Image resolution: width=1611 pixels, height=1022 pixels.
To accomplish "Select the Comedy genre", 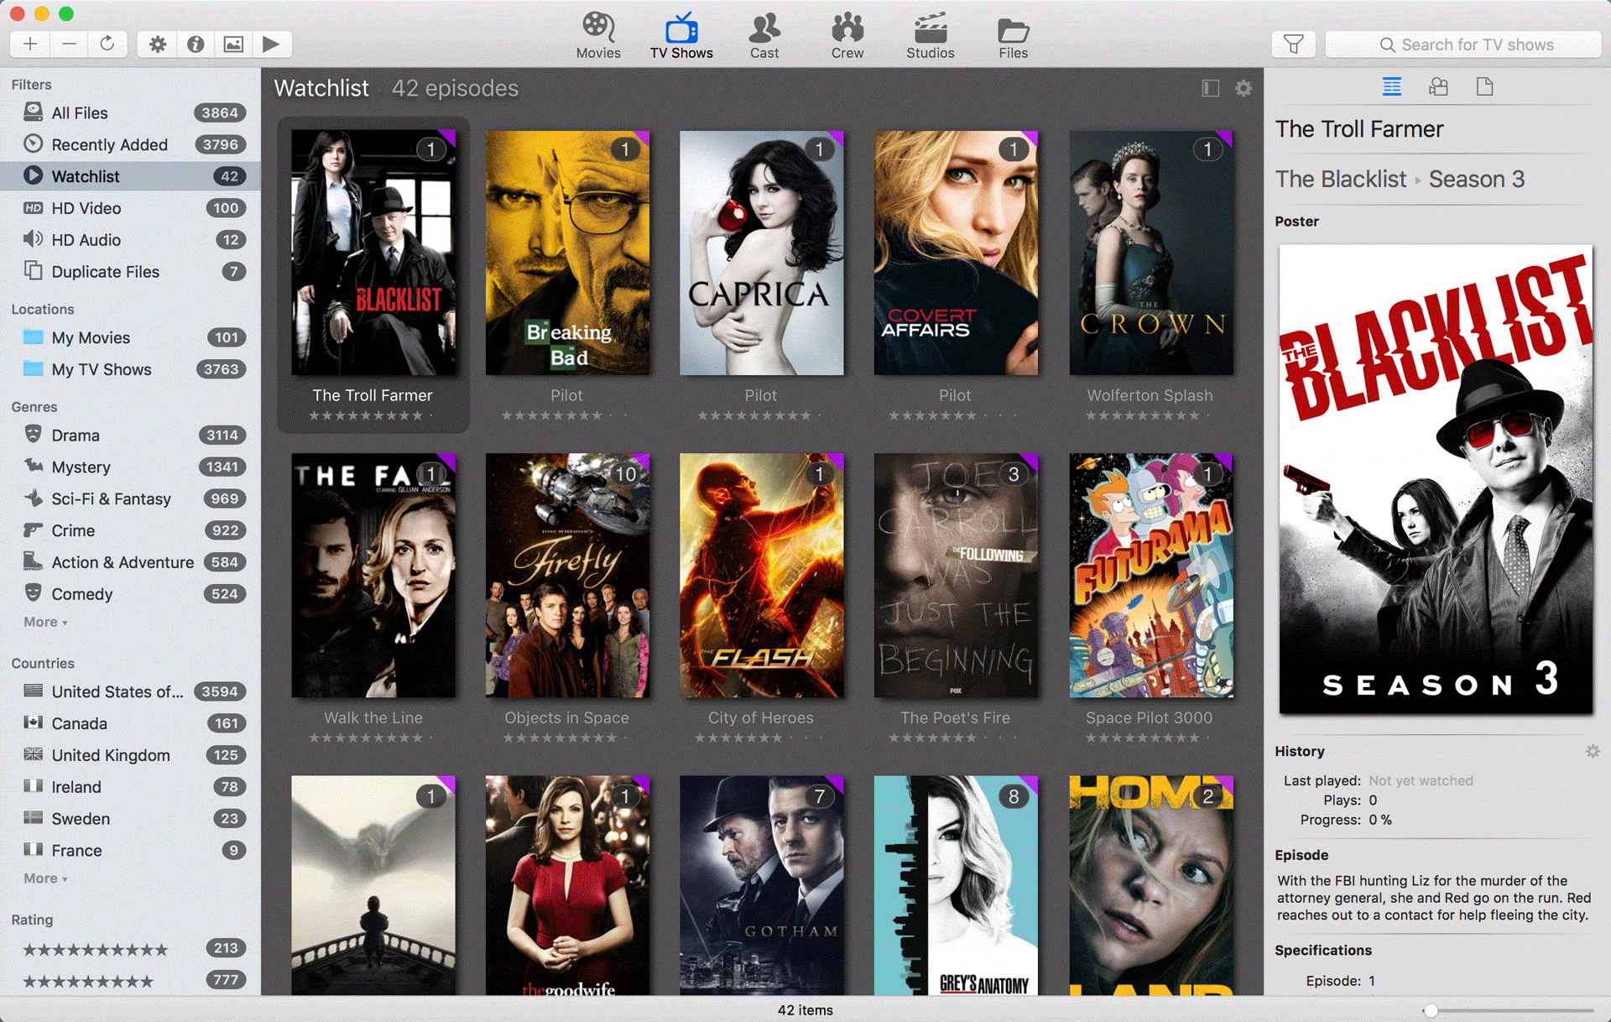I will coord(130,594).
